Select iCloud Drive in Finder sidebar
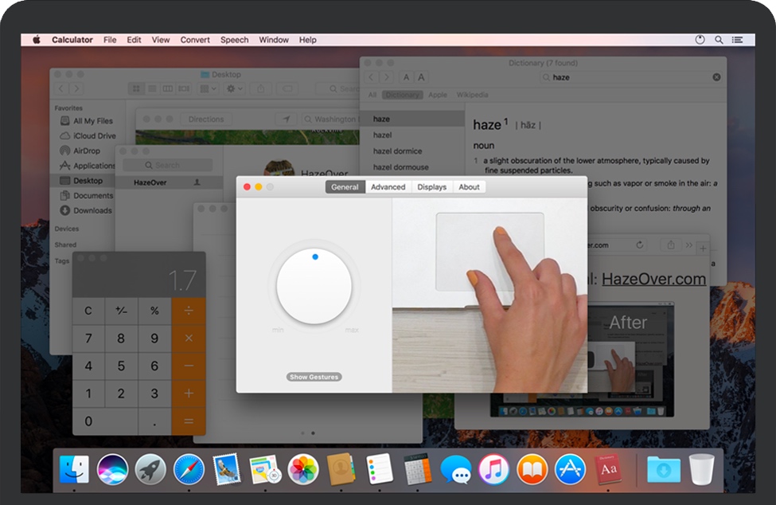Image resolution: width=776 pixels, height=505 pixels. point(94,136)
